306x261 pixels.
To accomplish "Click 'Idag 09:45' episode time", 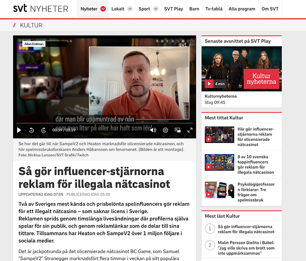I will coord(215,102).
